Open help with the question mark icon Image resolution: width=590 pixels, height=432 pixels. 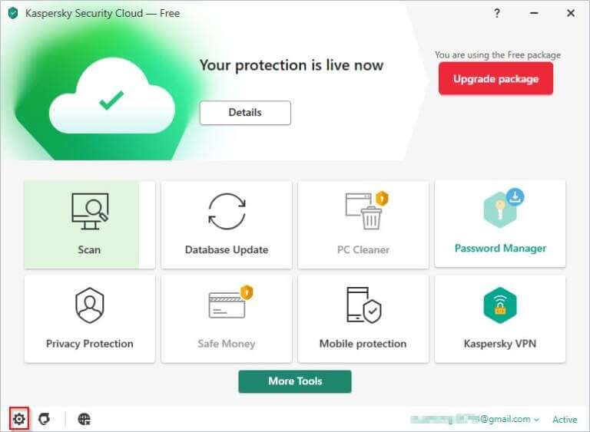[497, 13]
